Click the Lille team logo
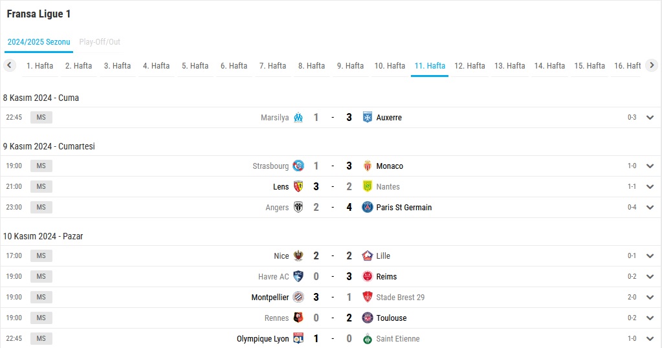The width and height of the screenshot is (662, 348). (368, 256)
